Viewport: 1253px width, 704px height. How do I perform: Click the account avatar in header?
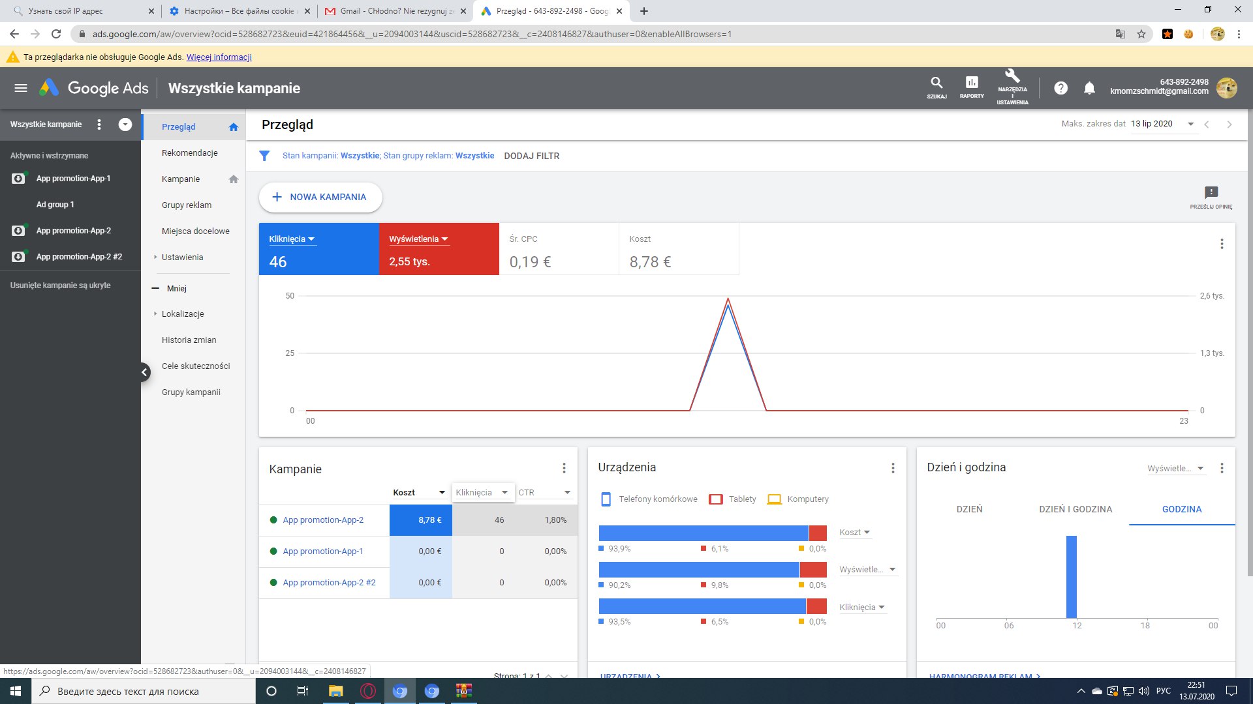(x=1227, y=87)
